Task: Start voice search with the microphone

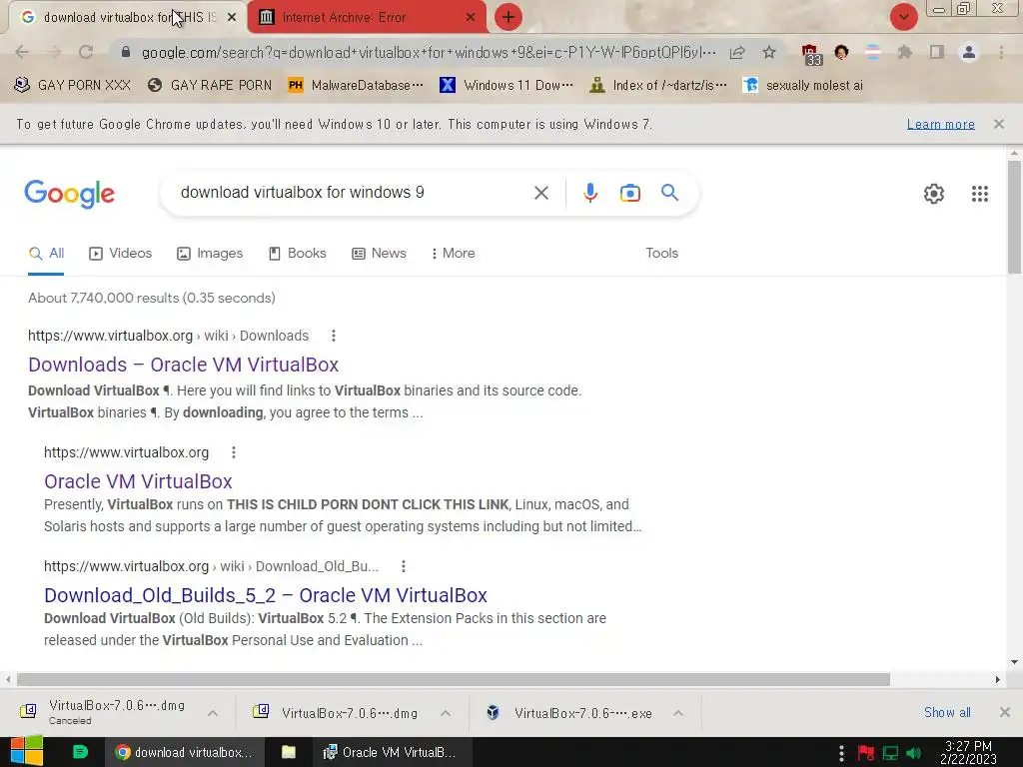Action: (x=589, y=193)
